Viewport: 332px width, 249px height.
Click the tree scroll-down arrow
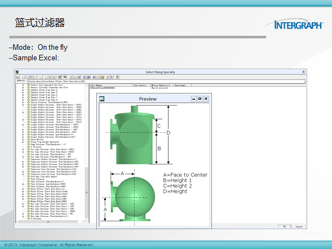pos(86,219)
